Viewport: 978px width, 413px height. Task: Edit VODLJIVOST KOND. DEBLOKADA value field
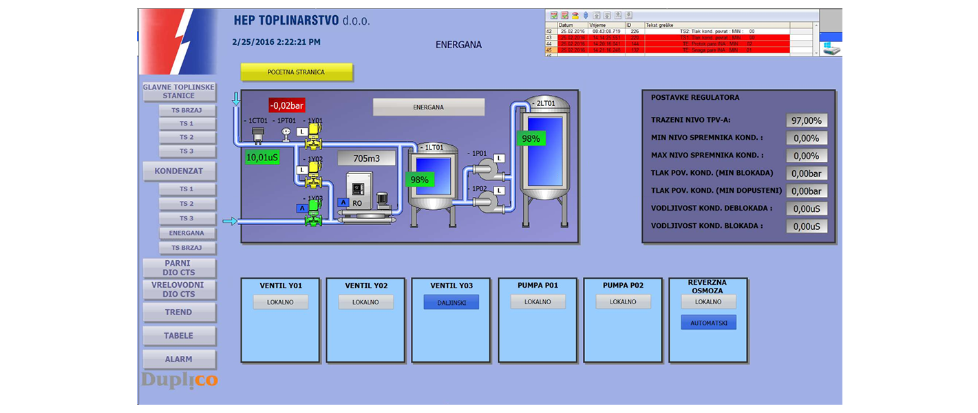tap(807, 209)
